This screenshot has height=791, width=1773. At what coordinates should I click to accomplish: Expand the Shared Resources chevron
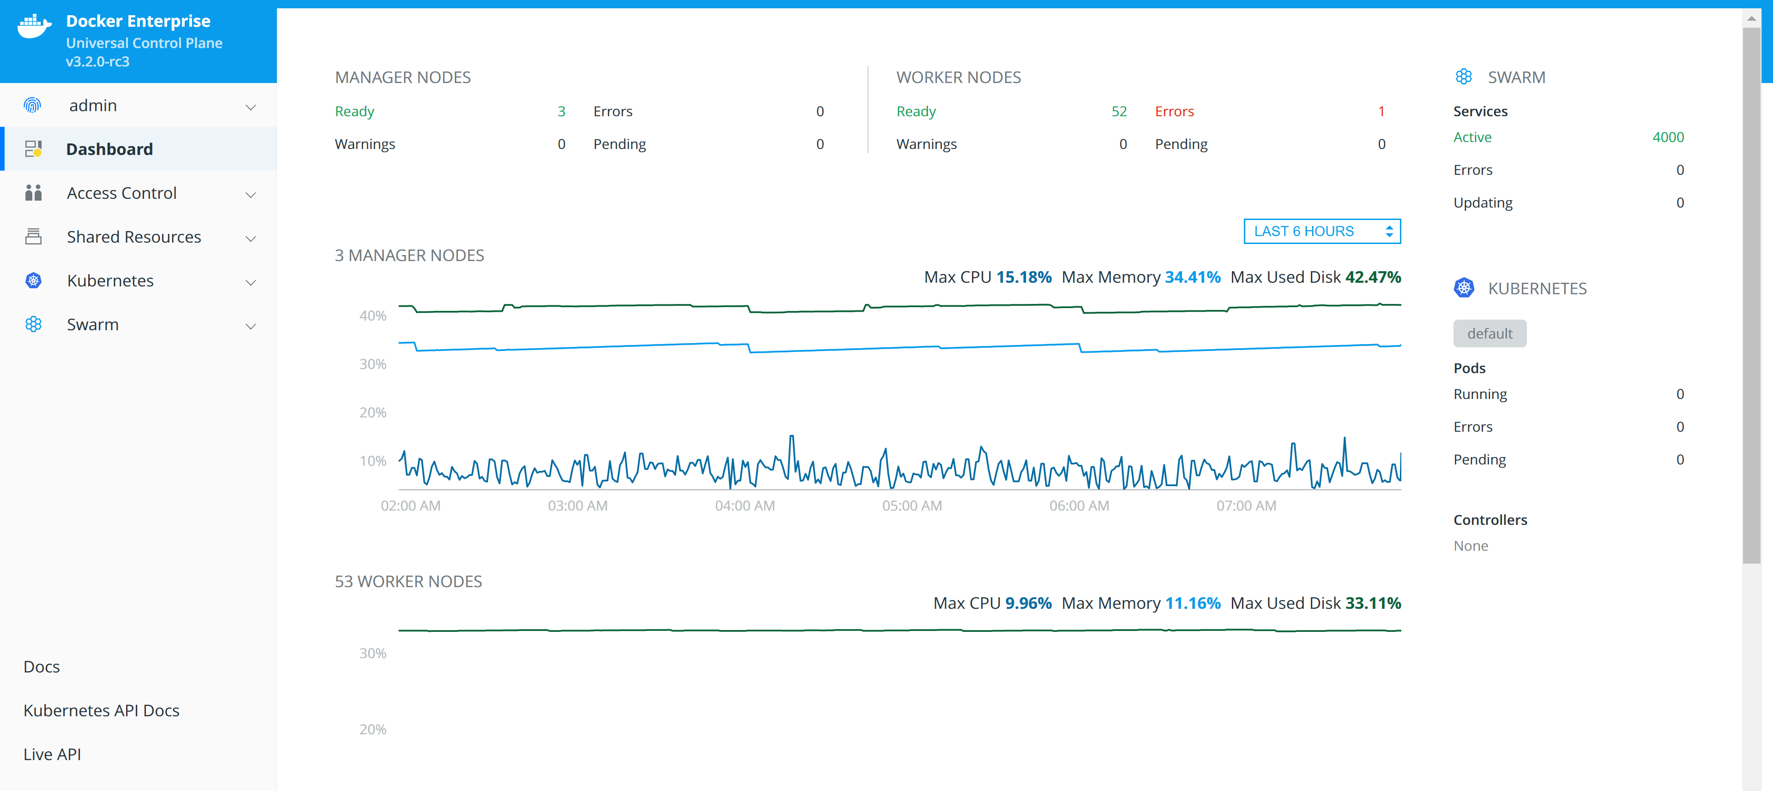pyautogui.click(x=251, y=238)
